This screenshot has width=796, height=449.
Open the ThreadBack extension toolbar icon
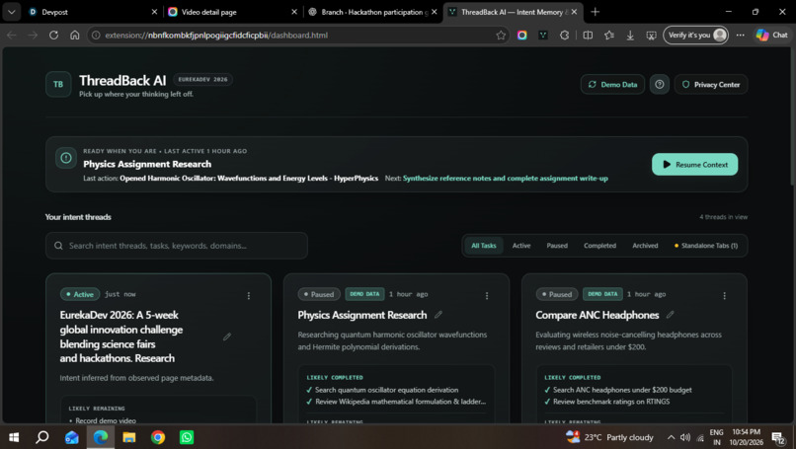[x=543, y=35]
